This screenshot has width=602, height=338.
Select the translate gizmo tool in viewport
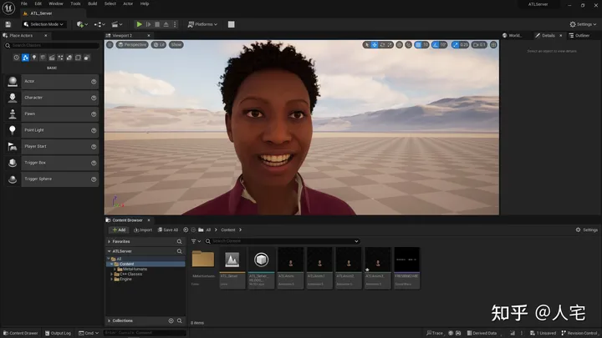[x=375, y=45]
